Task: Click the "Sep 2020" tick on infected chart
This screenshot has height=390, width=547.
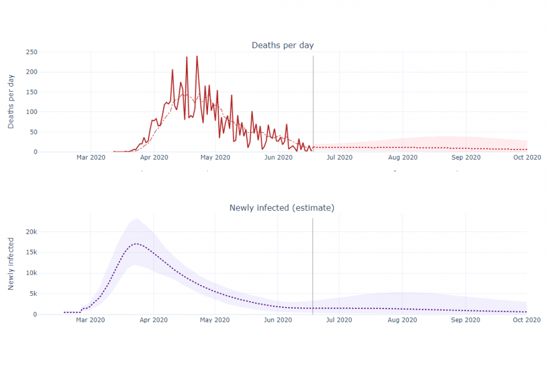Action: (x=466, y=320)
